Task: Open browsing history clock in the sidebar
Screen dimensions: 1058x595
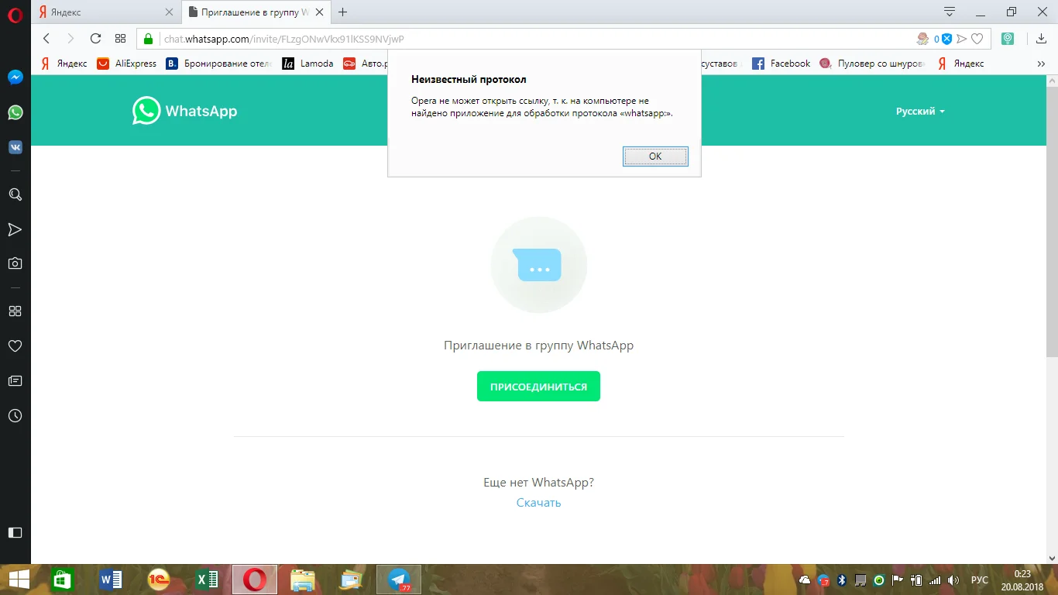Action: pos(15,416)
